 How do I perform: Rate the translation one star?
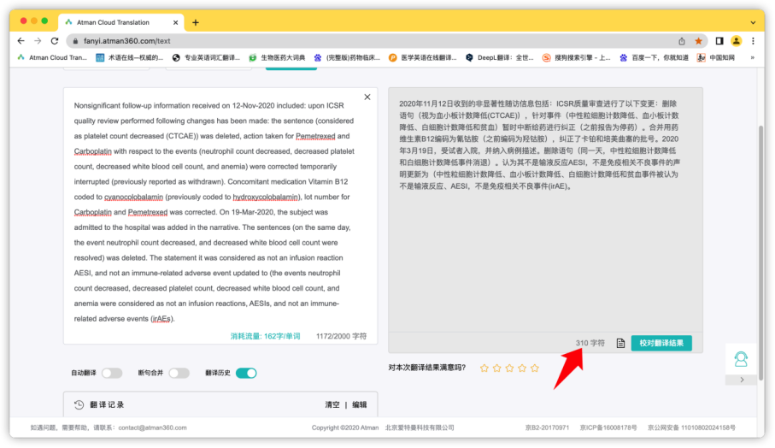[484, 368]
